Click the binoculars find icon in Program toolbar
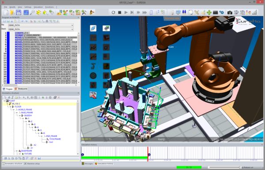The image size is (265, 170). [x=47, y=21]
